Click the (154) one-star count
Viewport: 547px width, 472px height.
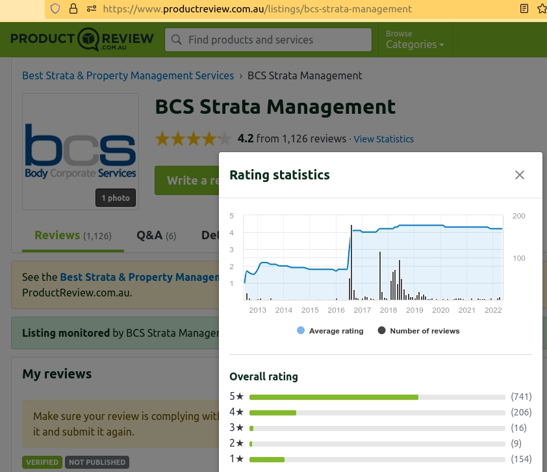521,459
